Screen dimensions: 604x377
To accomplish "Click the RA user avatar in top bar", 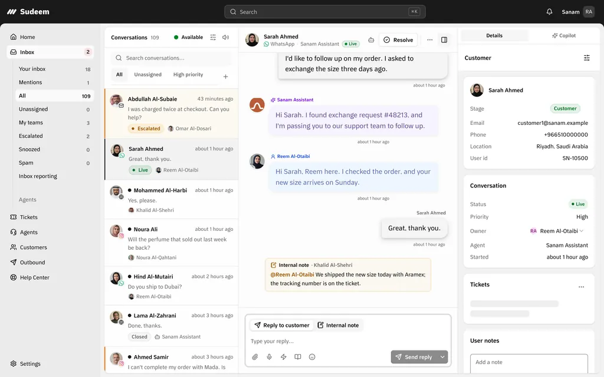I will coord(589,12).
